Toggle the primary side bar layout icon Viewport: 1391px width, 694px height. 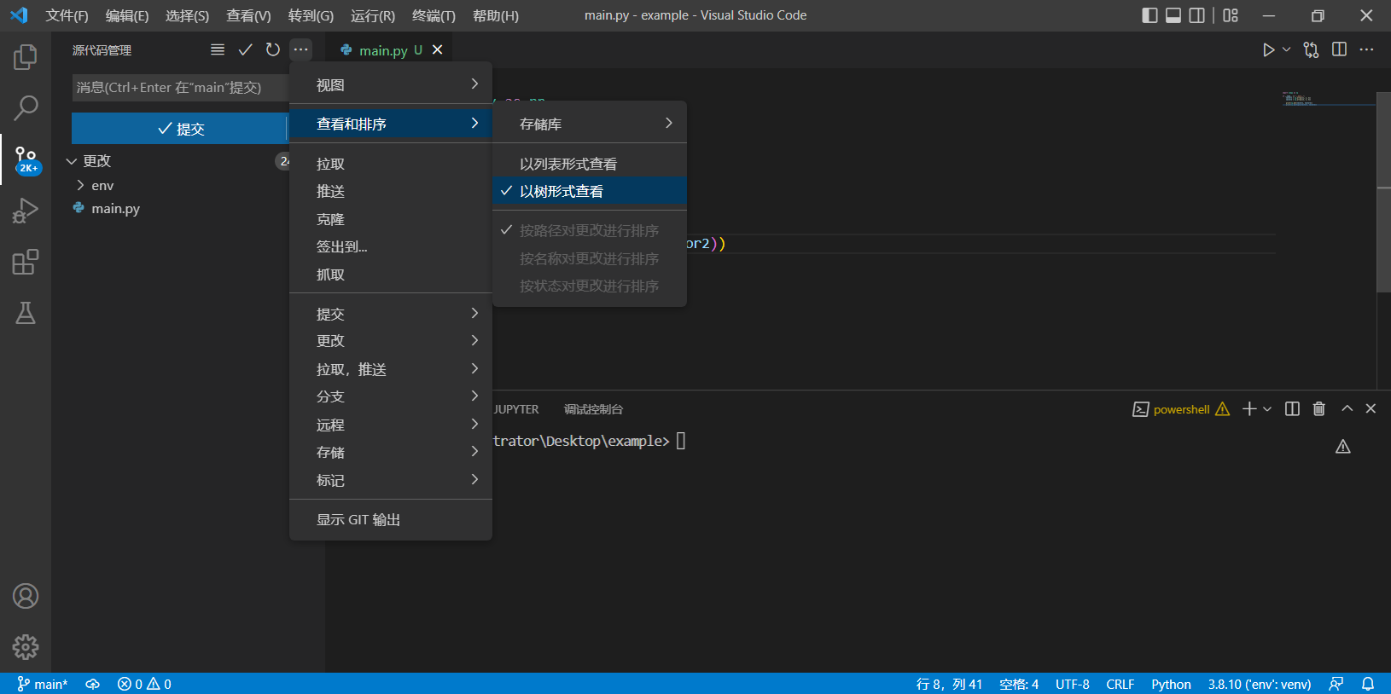[x=1149, y=15]
